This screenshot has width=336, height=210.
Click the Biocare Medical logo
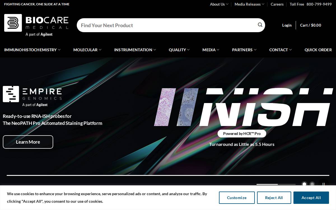pyautogui.click(x=36, y=25)
